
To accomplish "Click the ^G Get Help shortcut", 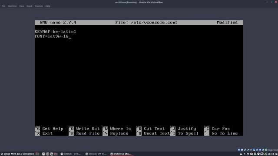I will coord(49,129).
